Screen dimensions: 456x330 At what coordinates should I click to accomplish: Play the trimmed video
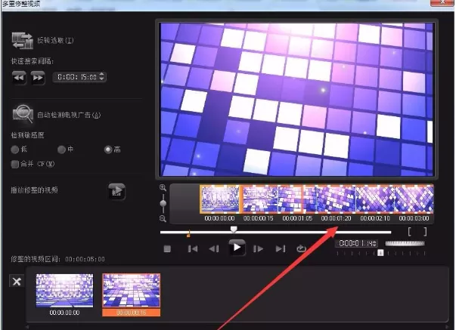click(x=116, y=192)
